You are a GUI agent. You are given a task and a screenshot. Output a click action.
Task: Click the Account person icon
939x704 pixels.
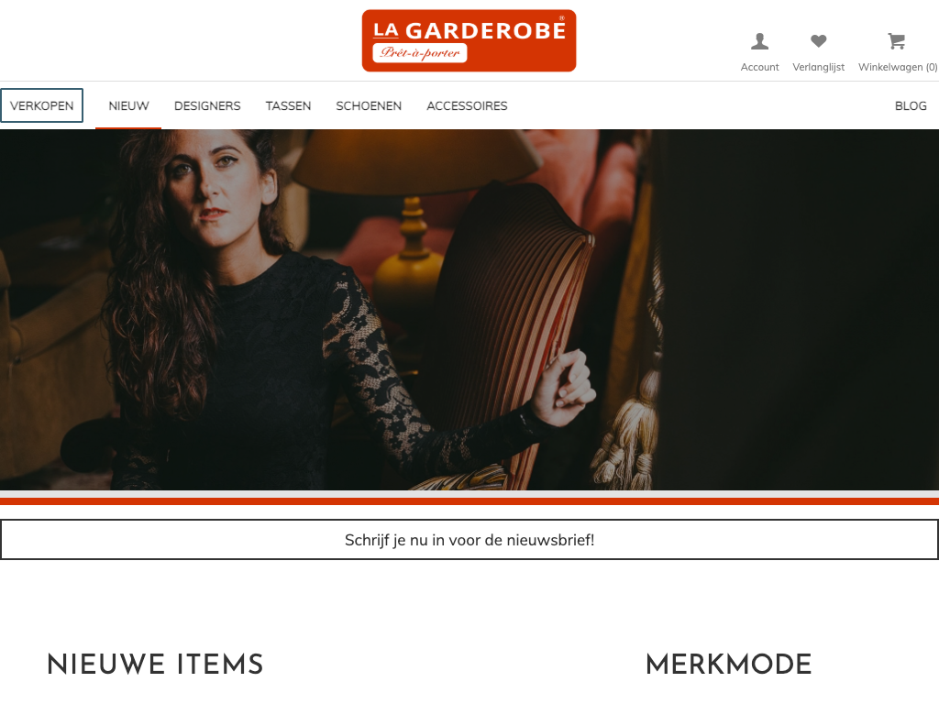point(759,41)
